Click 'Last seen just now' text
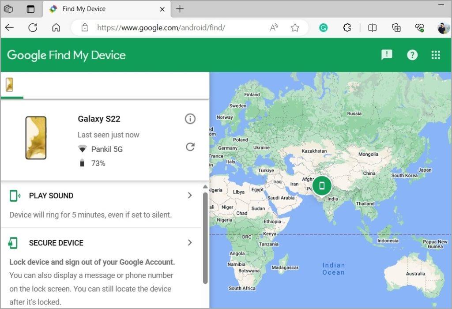This screenshot has height=309, width=452. coord(108,135)
